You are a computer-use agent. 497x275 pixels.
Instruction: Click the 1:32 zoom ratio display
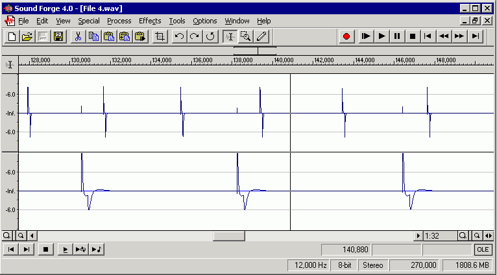click(x=441, y=235)
